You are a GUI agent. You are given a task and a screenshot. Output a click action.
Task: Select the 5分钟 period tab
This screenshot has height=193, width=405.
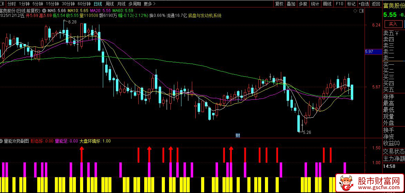tap(38, 4)
